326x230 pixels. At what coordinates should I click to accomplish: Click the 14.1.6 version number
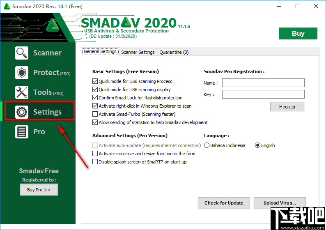tap(184, 26)
